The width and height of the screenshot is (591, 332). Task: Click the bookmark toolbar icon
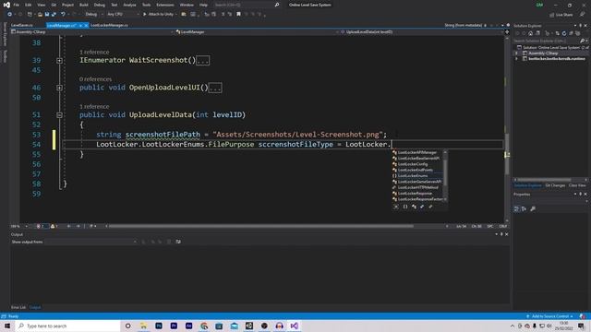238,15
